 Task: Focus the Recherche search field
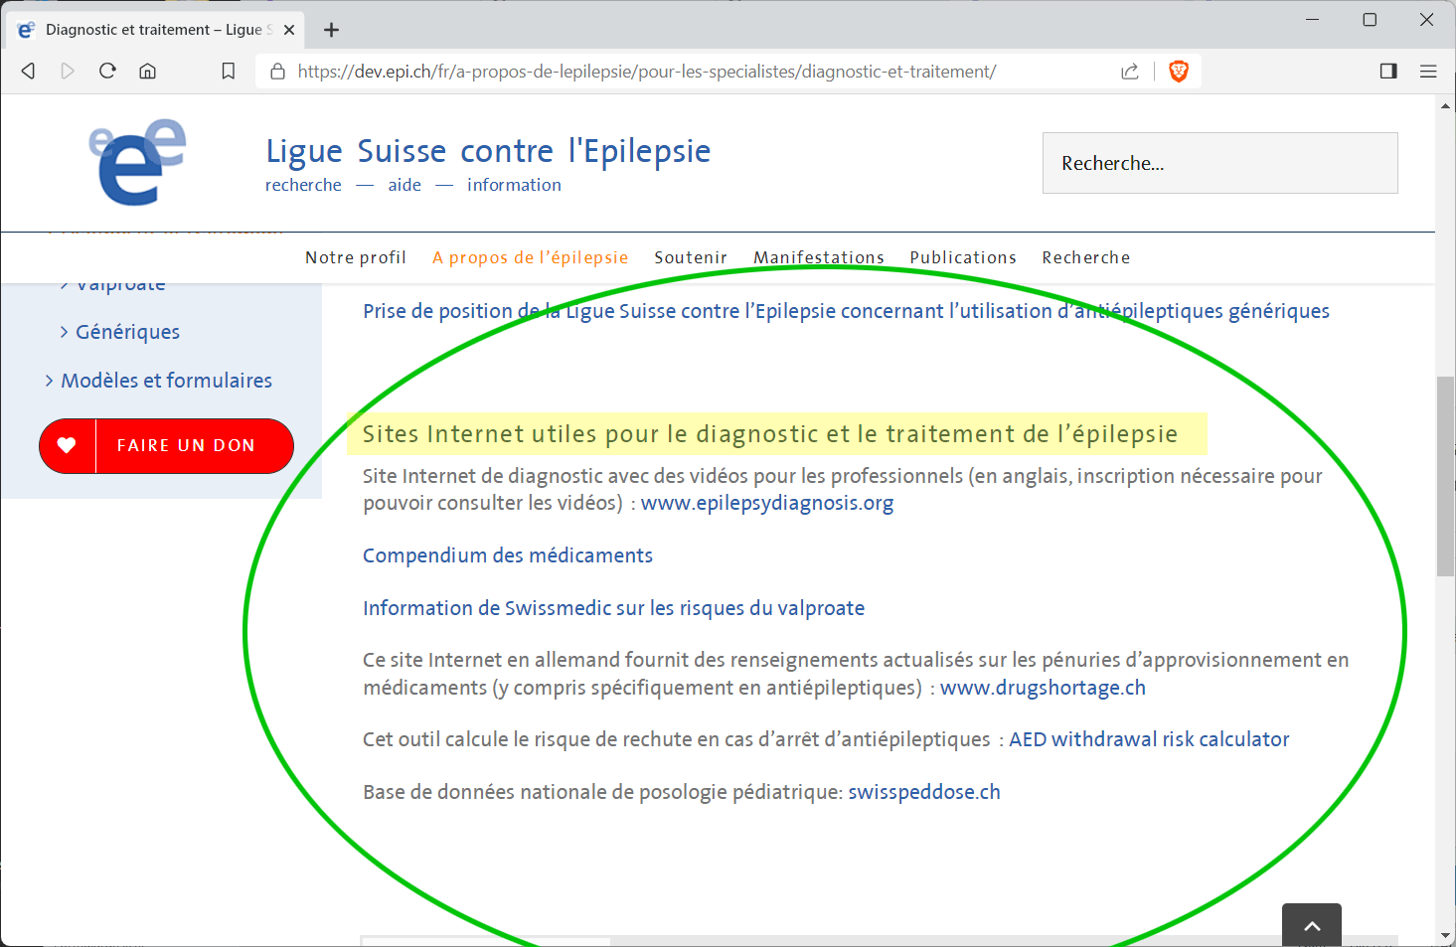click(1219, 163)
